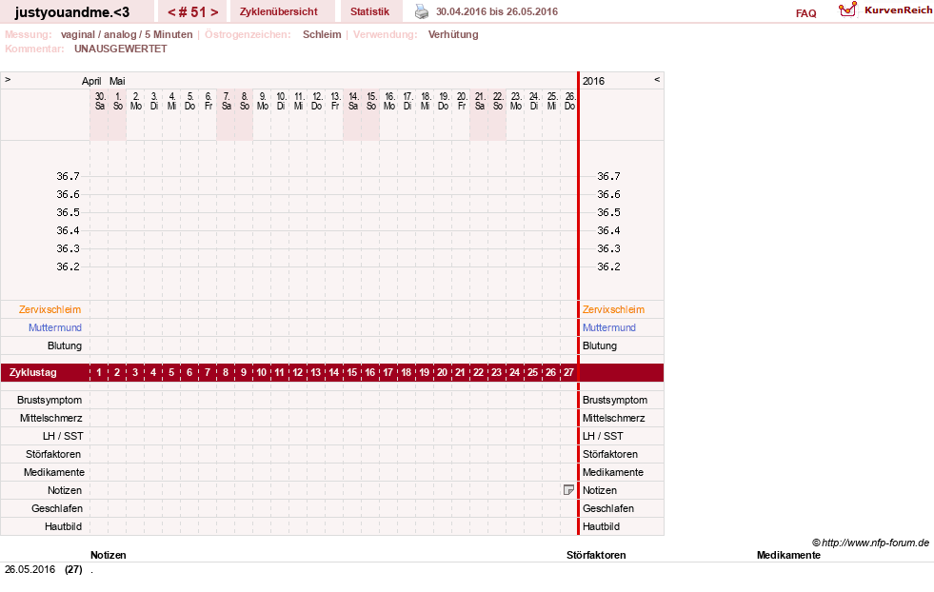Click the '2016' year label

click(593, 81)
